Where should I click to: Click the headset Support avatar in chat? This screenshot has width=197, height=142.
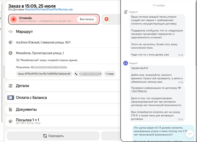(x=126, y=63)
